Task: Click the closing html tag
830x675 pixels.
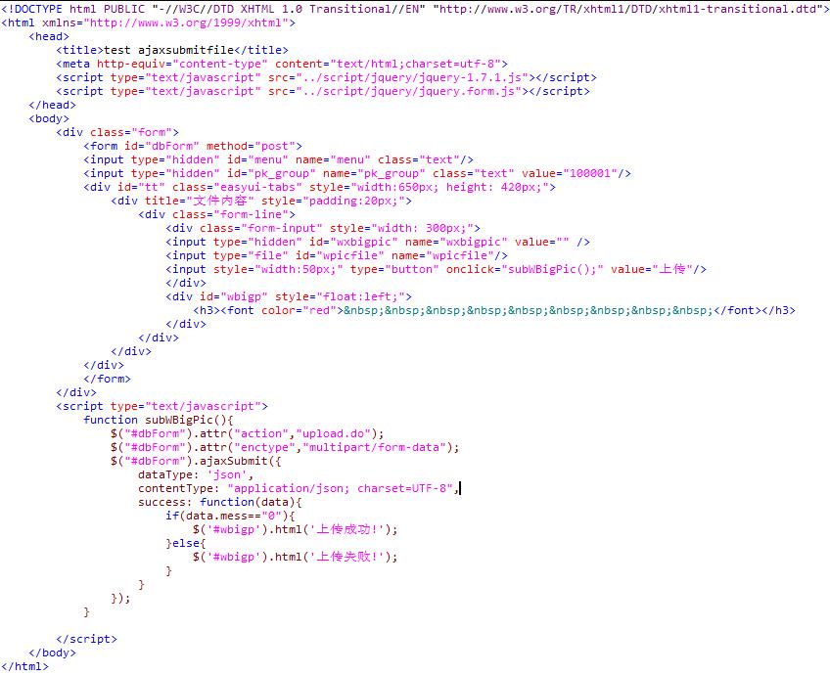Action: tap(24, 666)
